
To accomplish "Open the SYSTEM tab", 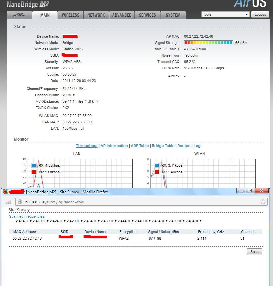I will (173, 15).
